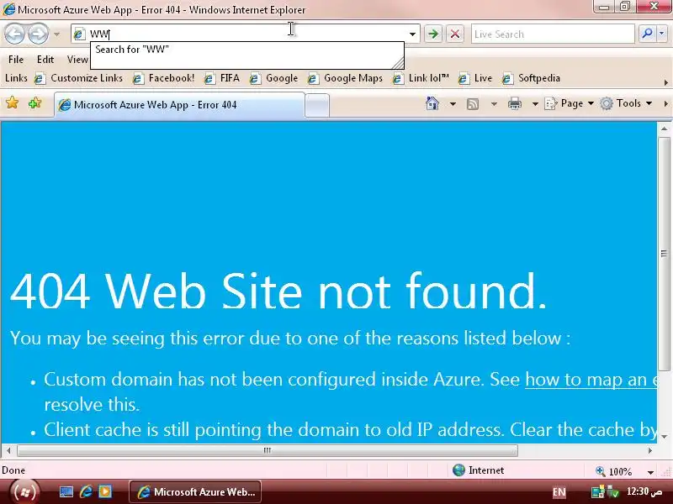
Task: Click the Back navigation arrow
Action: pos(15,34)
